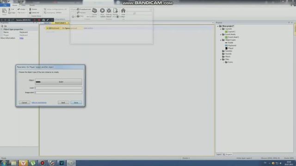This screenshot has height=166, width=296.
Task: Collapse the Layouts folder
Action: click(x=221, y=29)
